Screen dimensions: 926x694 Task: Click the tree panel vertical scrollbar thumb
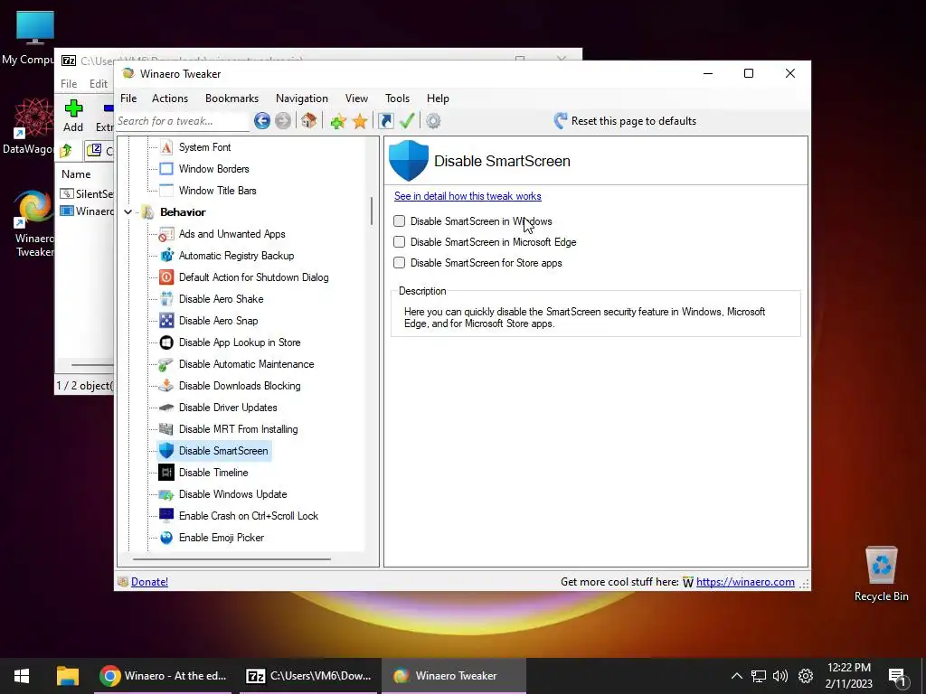tap(372, 211)
